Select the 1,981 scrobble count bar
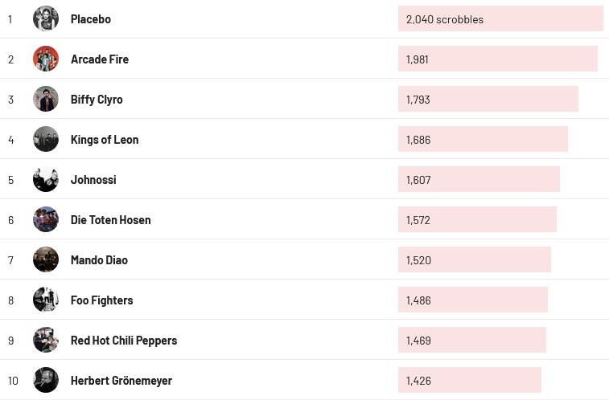Viewport: 609px width, 400px height. click(497, 59)
